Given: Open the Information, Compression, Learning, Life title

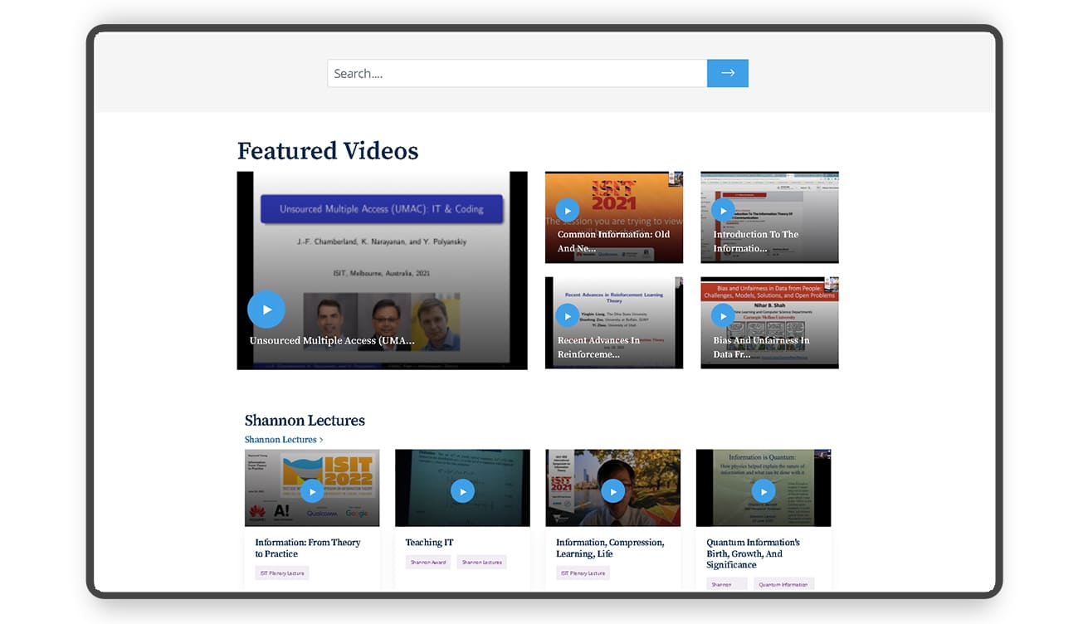Looking at the screenshot, I should coord(610,548).
